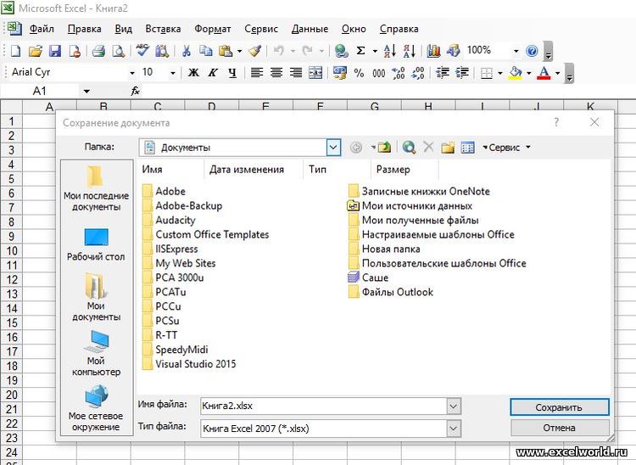Click the New workbook icon
The image size is (636, 465).
(x=15, y=51)
